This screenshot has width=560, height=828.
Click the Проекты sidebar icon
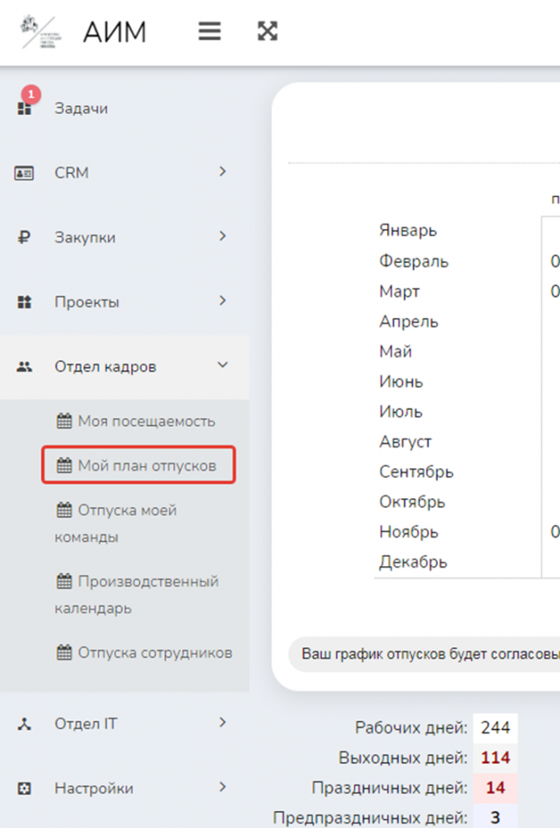(x=24, y=302)
